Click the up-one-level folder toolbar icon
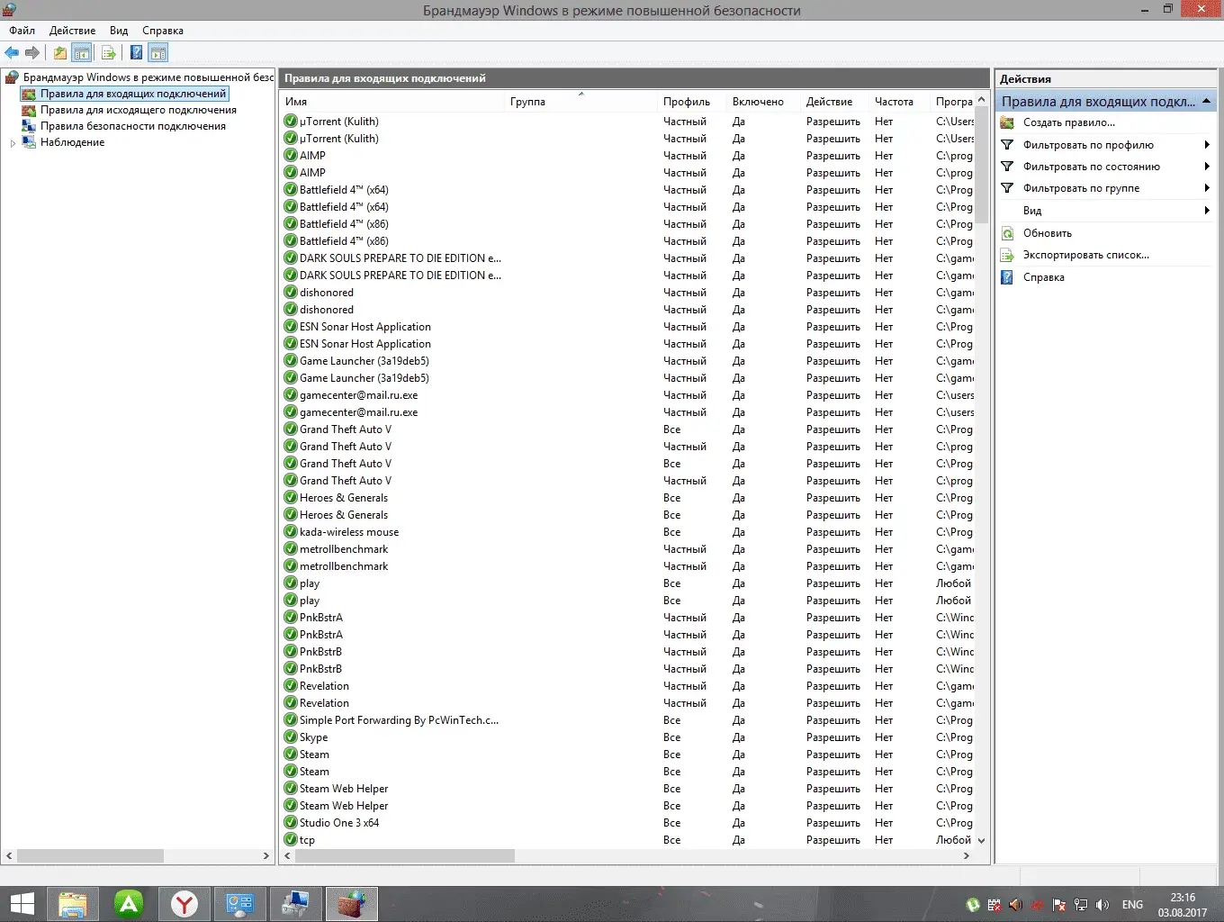 click(59, 53)
